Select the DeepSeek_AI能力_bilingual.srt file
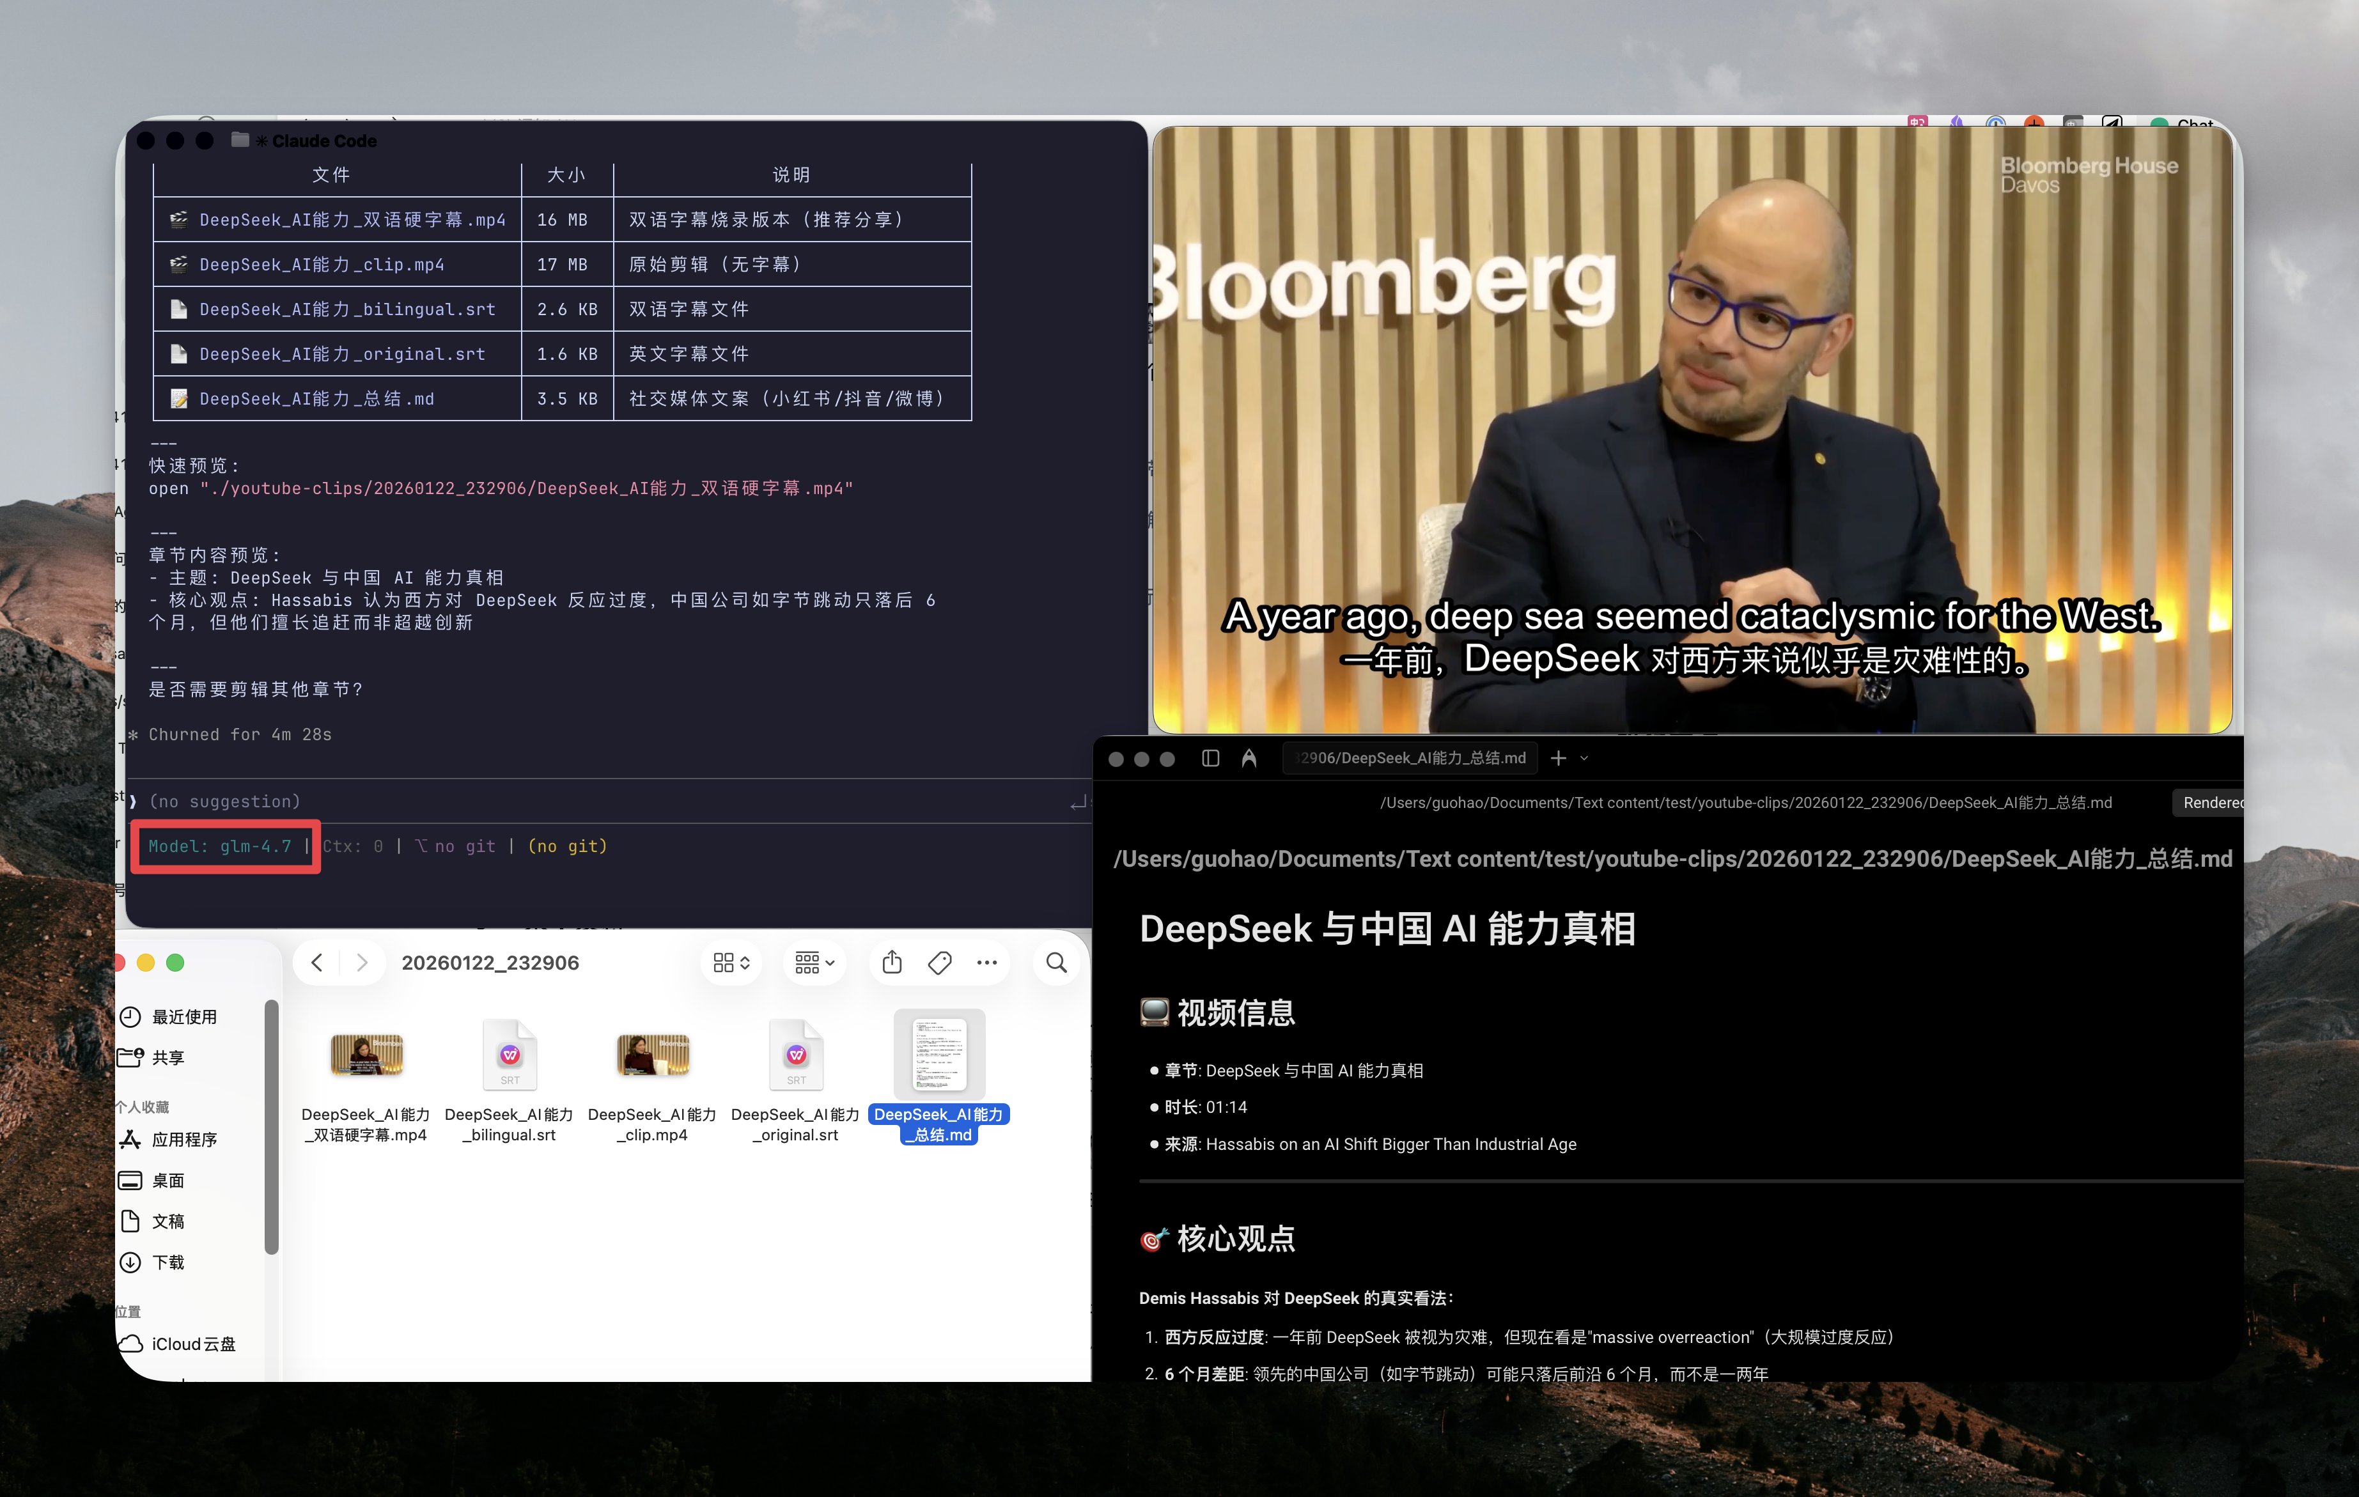 510,1055
